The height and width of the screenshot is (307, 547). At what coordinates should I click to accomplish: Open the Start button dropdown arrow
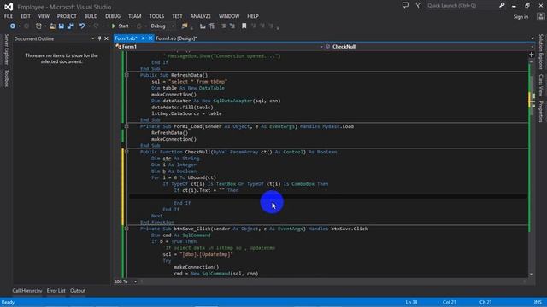132,26
